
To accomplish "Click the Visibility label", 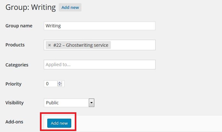I will pyautogui.click(x=14, y=103).
